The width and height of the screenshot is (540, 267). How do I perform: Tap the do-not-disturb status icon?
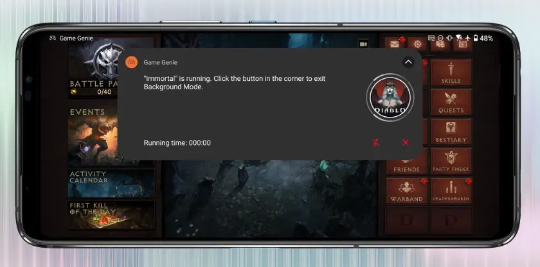coord(440,38)
